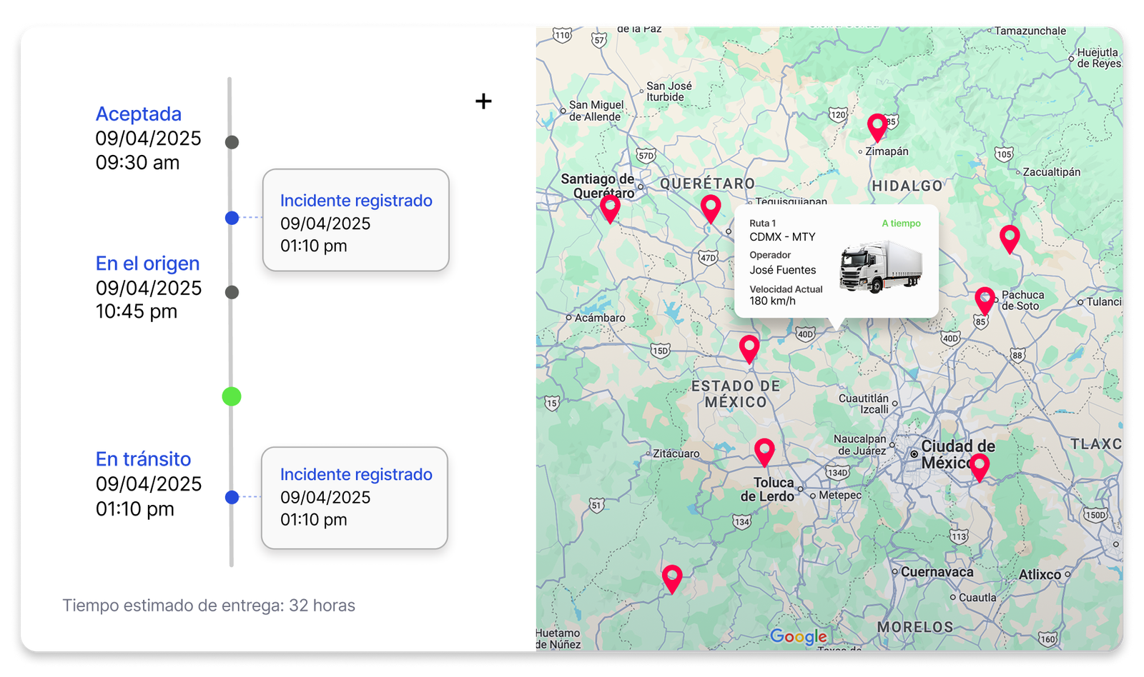Click the map pin beside the Tequisquiapan label
The width and height of the screenshot is (1144, 677).
[x=711, y=209]
